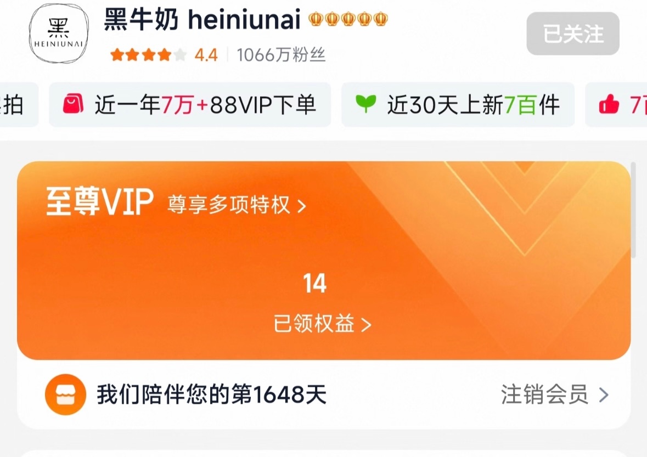Tap the orange store icon beside companion days

tap(66, 394)
